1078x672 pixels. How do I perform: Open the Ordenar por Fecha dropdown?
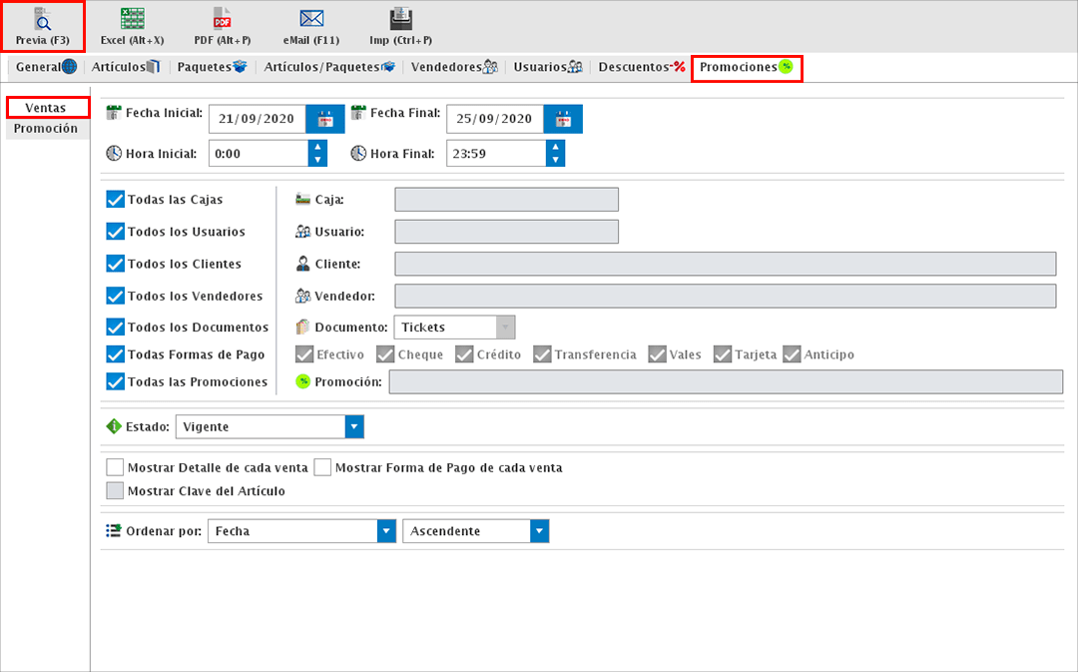386,531
